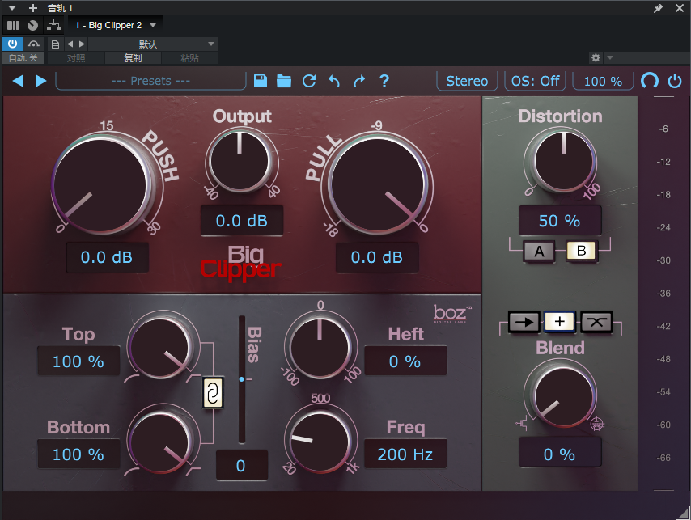The image size is (691, 520).
Task: Toggle the Top/Bottom link button
Action: coord(211,395)
